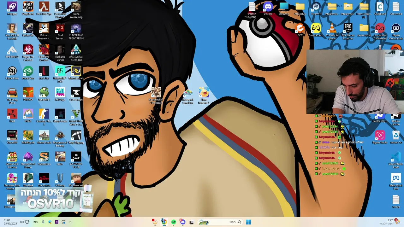Open the Recycle Bin icon
This screenshot has width=404, height=227.
click(x=396, y=137)
